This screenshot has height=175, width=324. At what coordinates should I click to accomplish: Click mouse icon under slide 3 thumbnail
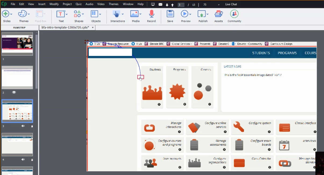[32, 126]
